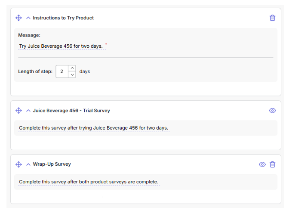Click the Instructions to Try Product title
Viewport: 289px width, 210px height.
point(63,18)
